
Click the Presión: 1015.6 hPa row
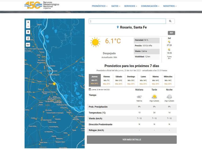point(147,46)
